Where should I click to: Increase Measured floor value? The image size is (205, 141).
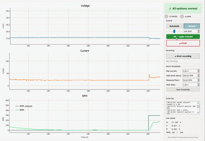(199, 79)
